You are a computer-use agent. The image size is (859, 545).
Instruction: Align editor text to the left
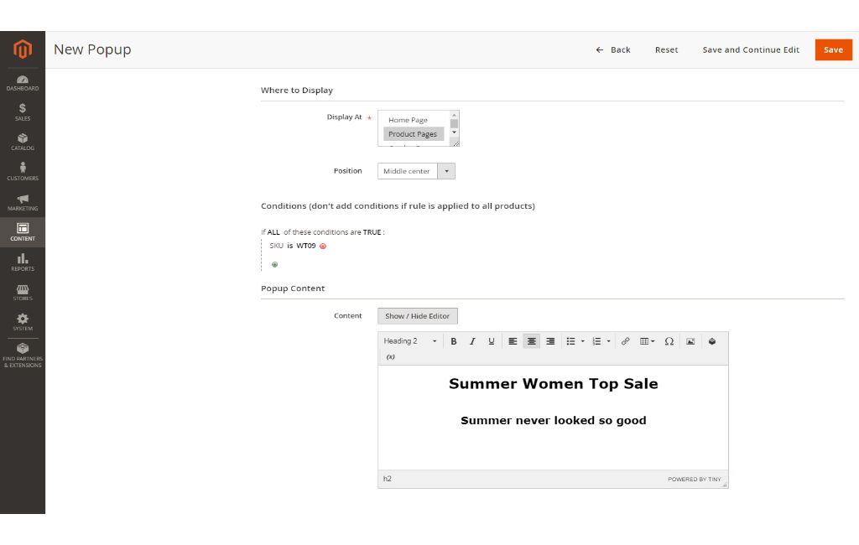(513, 341)
